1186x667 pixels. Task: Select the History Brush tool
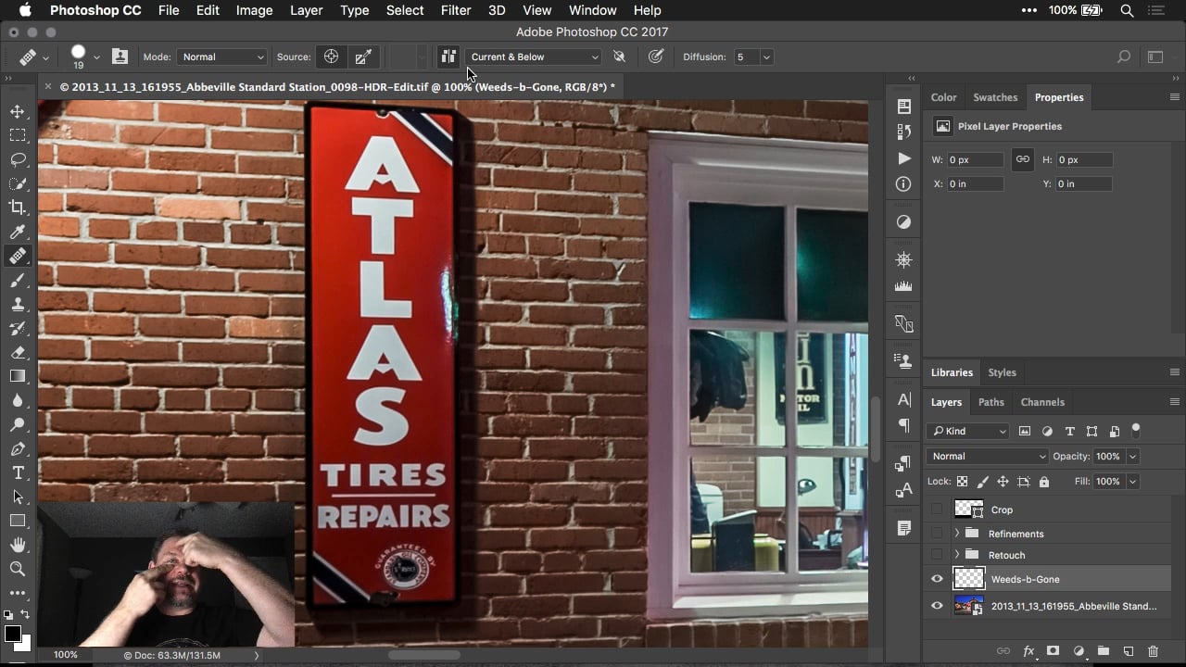[x=18, y=328]
